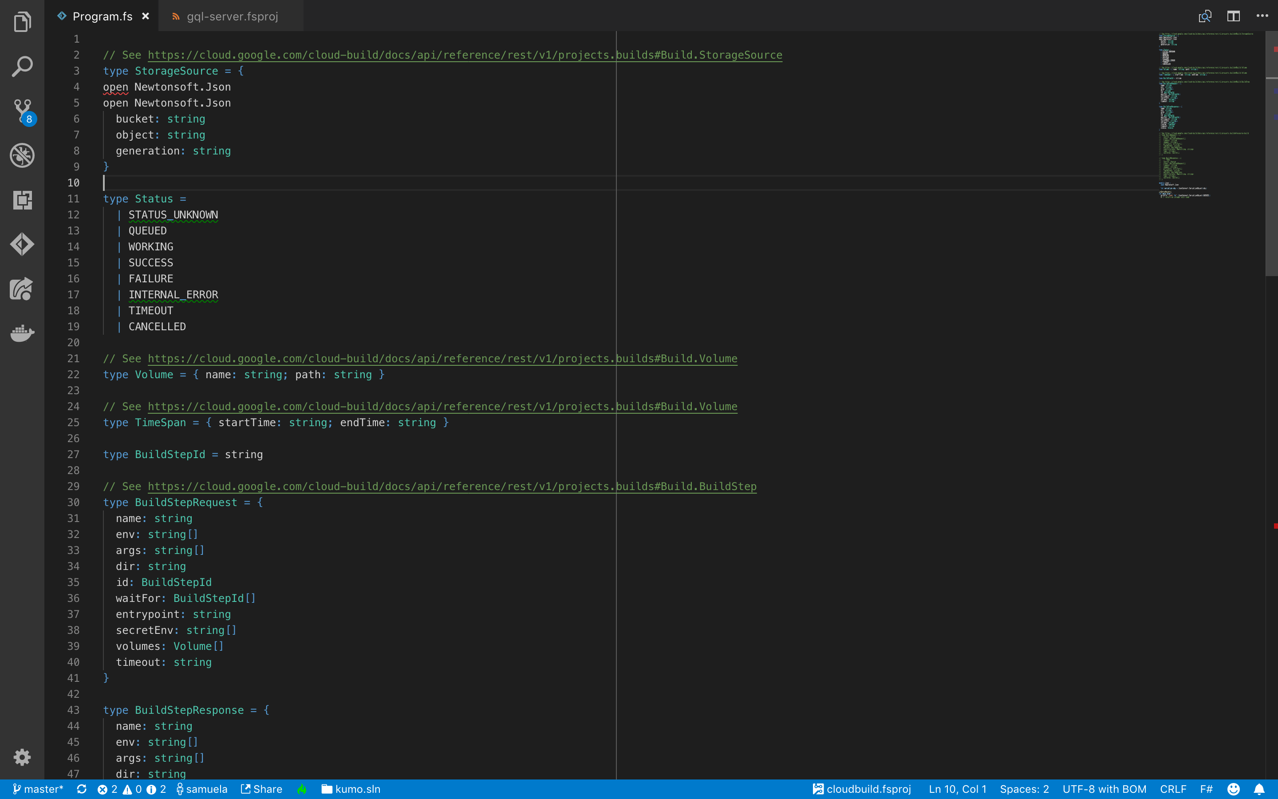Open editor preview icon at top right
This screenshot has width=1278, height=799.
pyautogui.click(x=1205, y=16)
